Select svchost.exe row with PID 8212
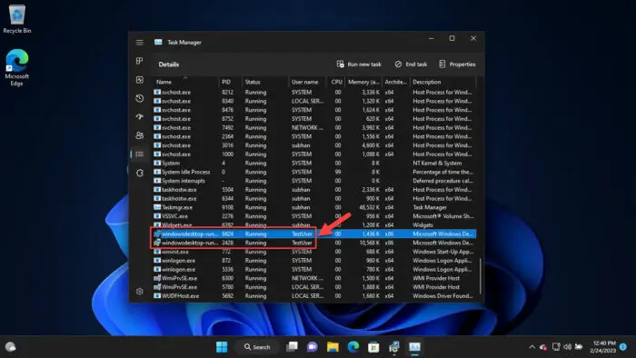The image size is (636, 358). 314,92
